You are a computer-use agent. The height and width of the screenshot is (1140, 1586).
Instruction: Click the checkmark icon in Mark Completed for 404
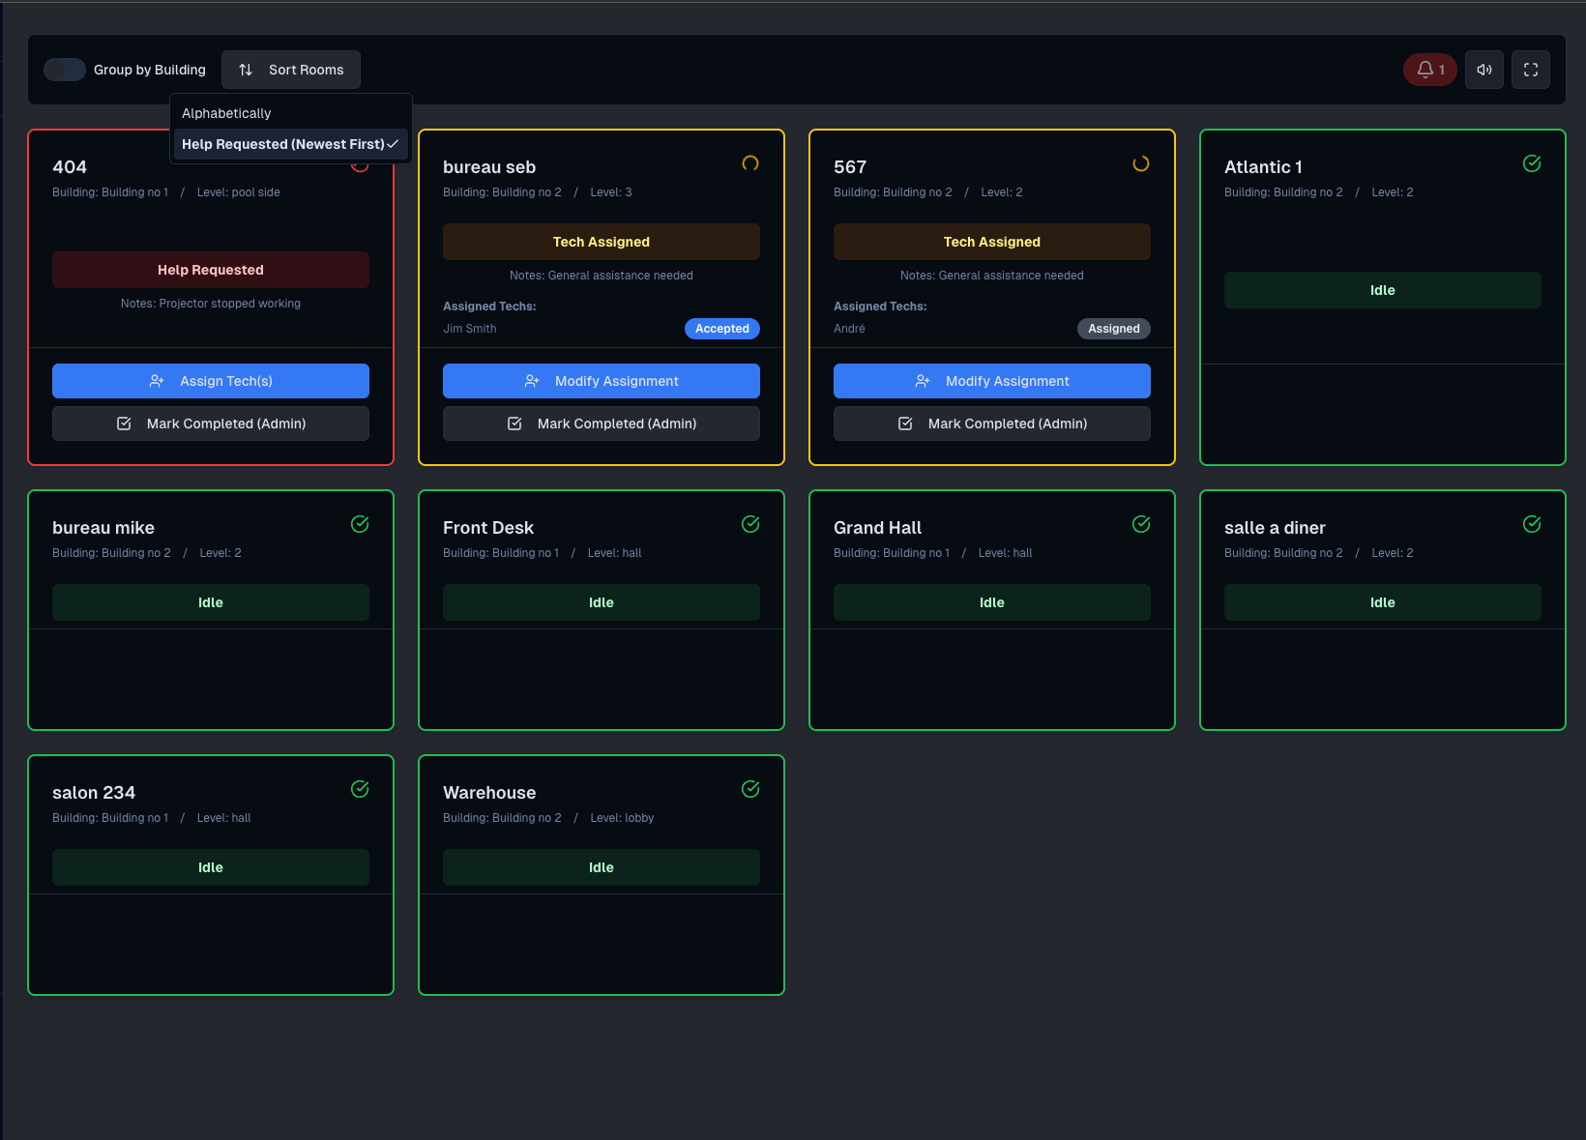coord(125,423)
